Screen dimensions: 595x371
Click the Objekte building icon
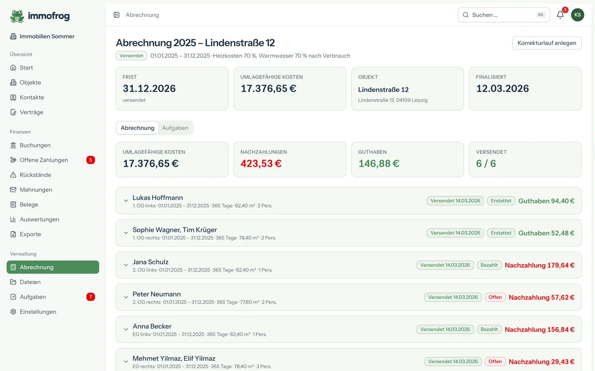tap(13, 83)
